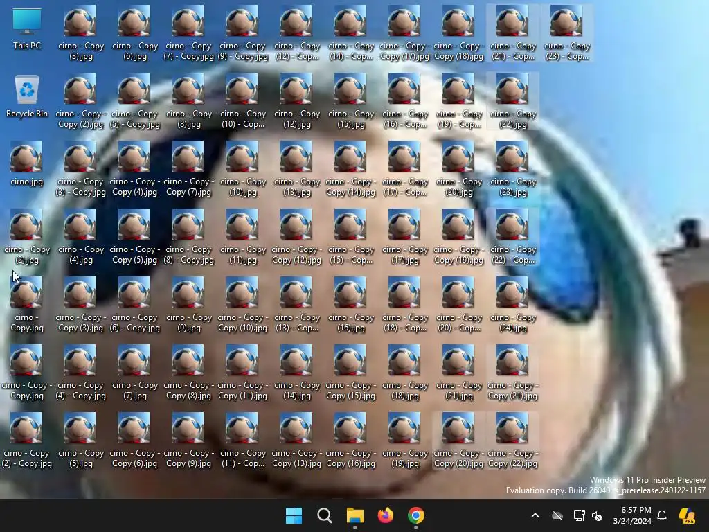Select cirno - Copy (15).jpg file

pyautogui.click(x=351, y=100)
